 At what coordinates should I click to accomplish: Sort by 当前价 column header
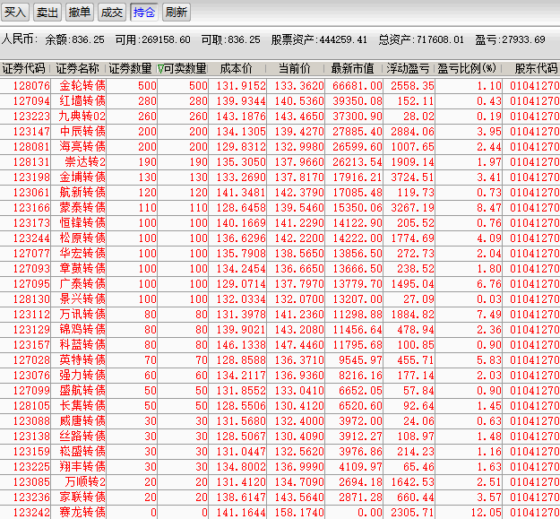click(x=295, y=68)
